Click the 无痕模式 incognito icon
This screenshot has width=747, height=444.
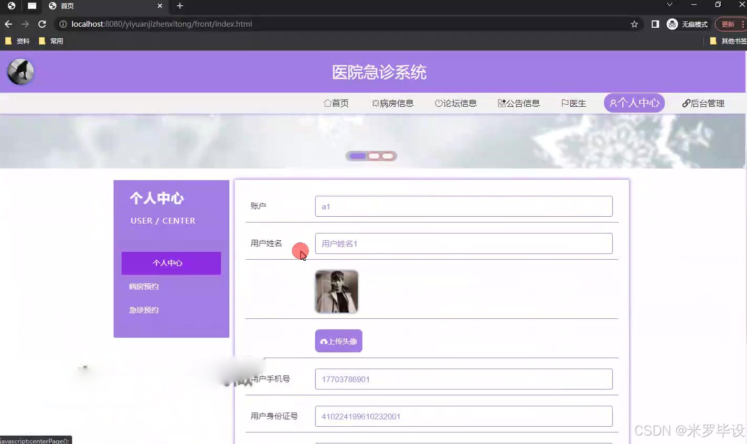pyautogui.click(x=672, y=24)
